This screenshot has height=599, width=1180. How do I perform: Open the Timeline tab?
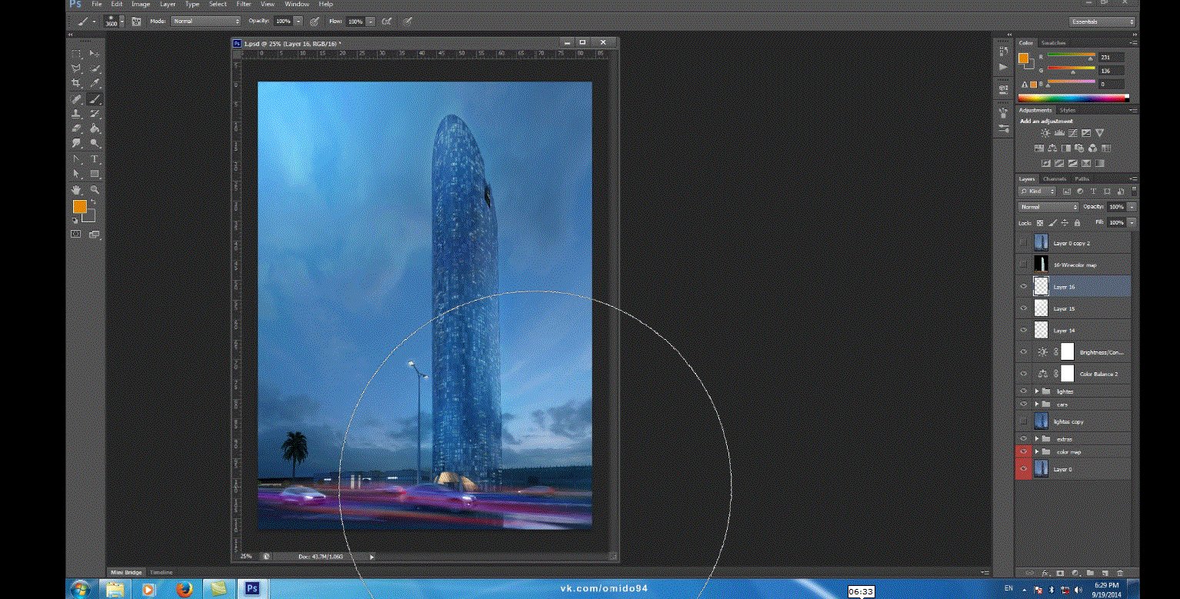[x=161, y=572]
